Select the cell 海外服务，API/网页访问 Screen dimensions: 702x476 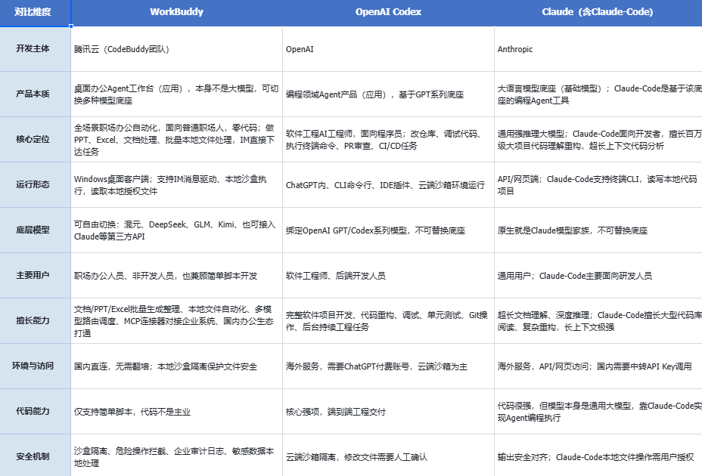598,366
